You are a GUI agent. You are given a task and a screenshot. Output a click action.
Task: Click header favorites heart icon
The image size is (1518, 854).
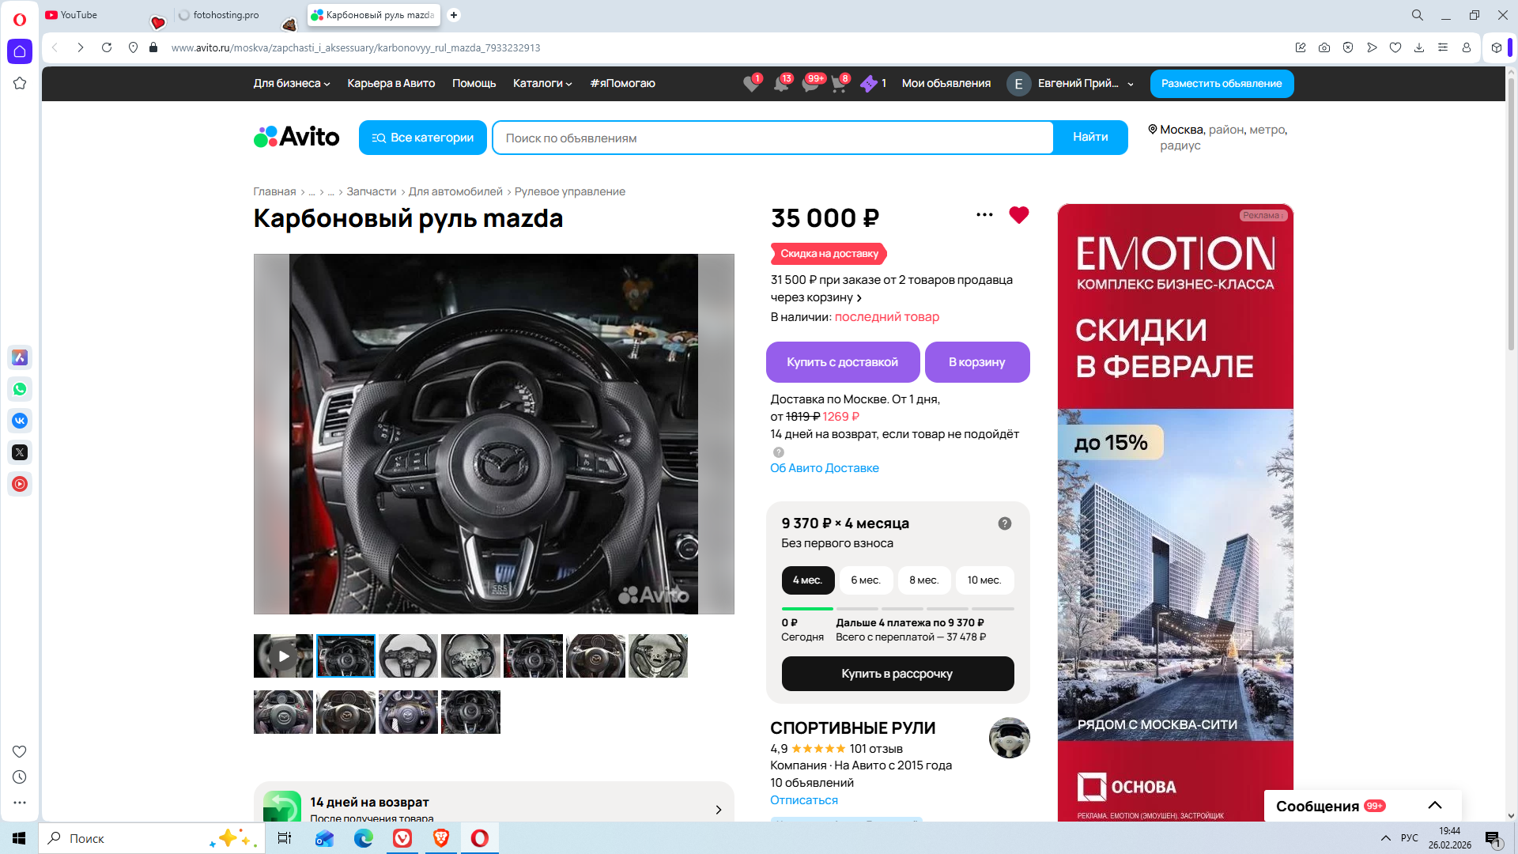pyautogui.click(x=751, y=84)
